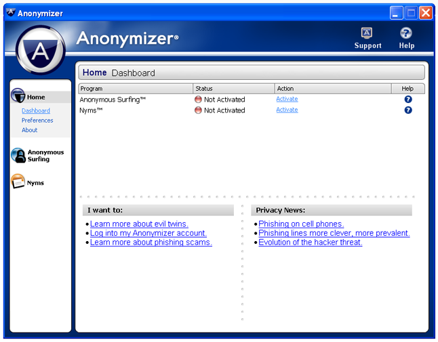Open Help from the top-right icon
438x342 pixels.
tap(406, 33)
